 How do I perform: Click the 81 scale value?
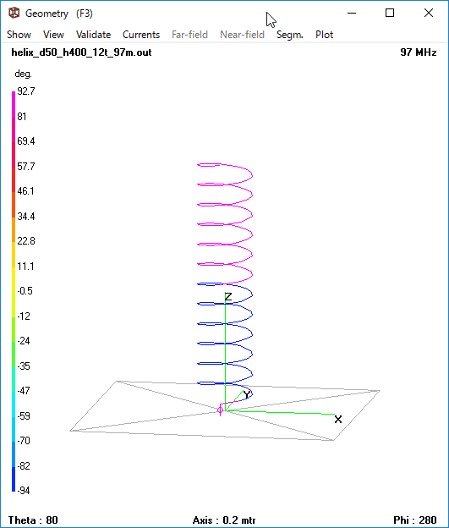[x=22, y=117]
